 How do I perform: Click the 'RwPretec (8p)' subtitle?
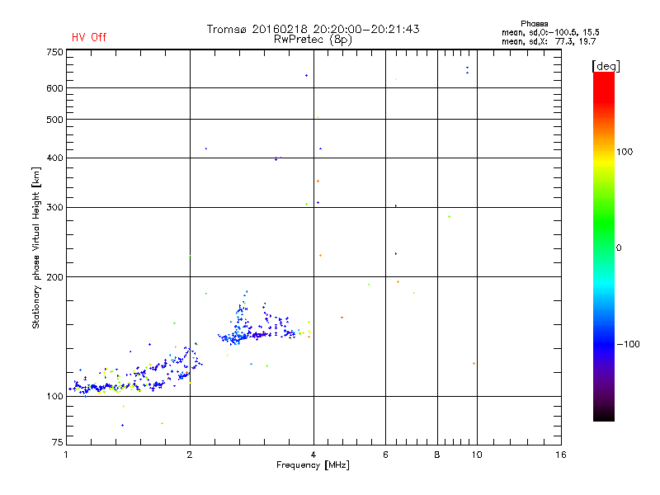click(313, 40)
